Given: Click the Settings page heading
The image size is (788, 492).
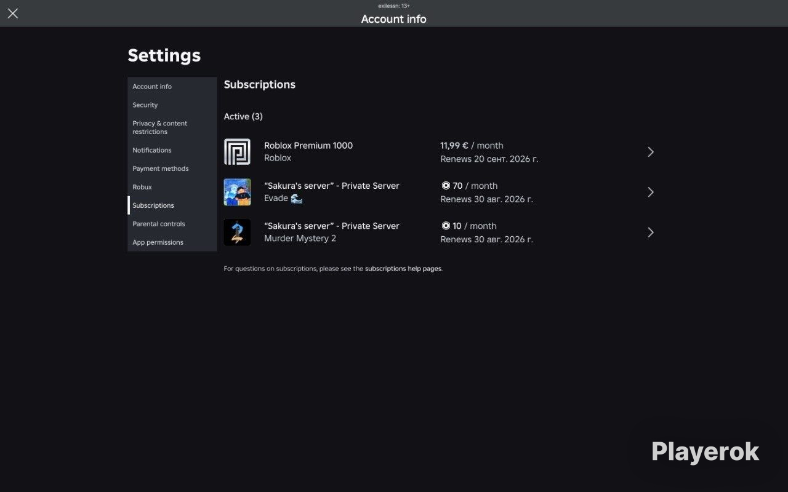Looking at the screenshot, I should 164,55.
